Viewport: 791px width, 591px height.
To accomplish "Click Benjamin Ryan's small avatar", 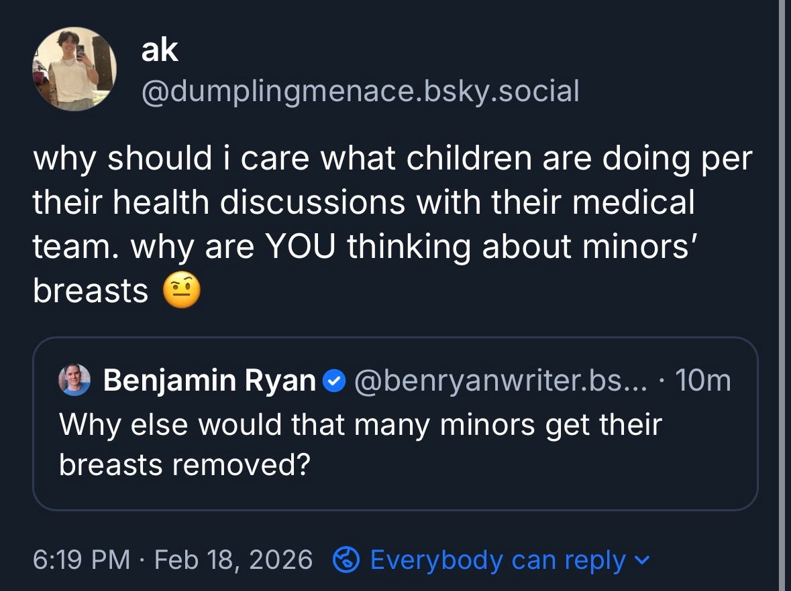I will click(74, 381).
